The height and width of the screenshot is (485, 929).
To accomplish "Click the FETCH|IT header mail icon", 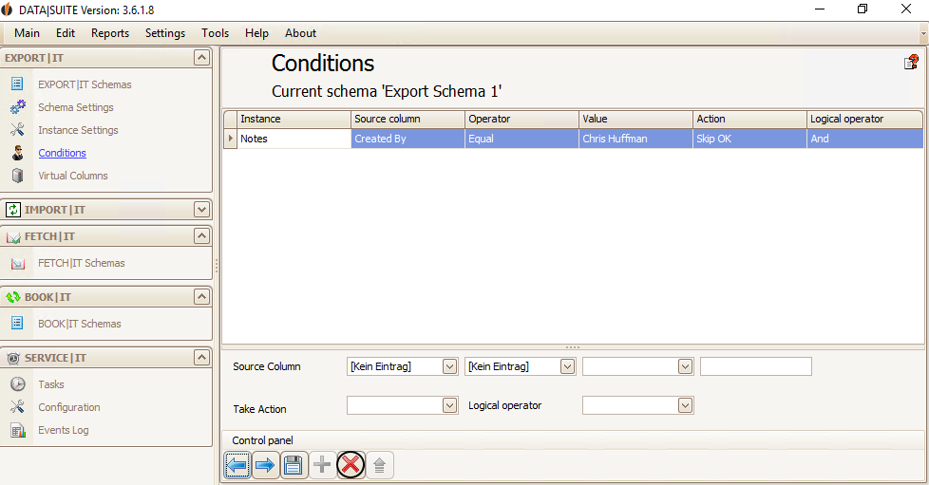I will [x=13, y=237].
